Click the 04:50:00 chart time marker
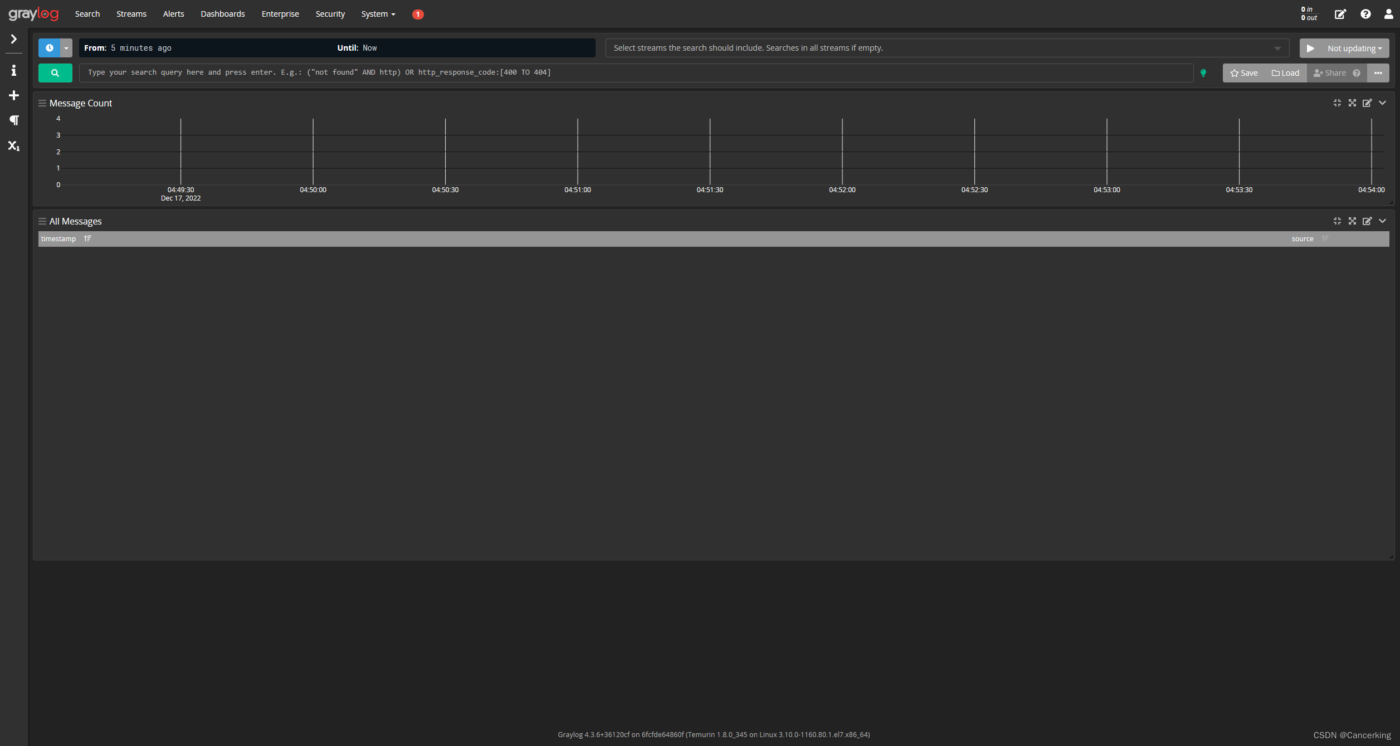The image size is (1400, 746). coord(313,190)
